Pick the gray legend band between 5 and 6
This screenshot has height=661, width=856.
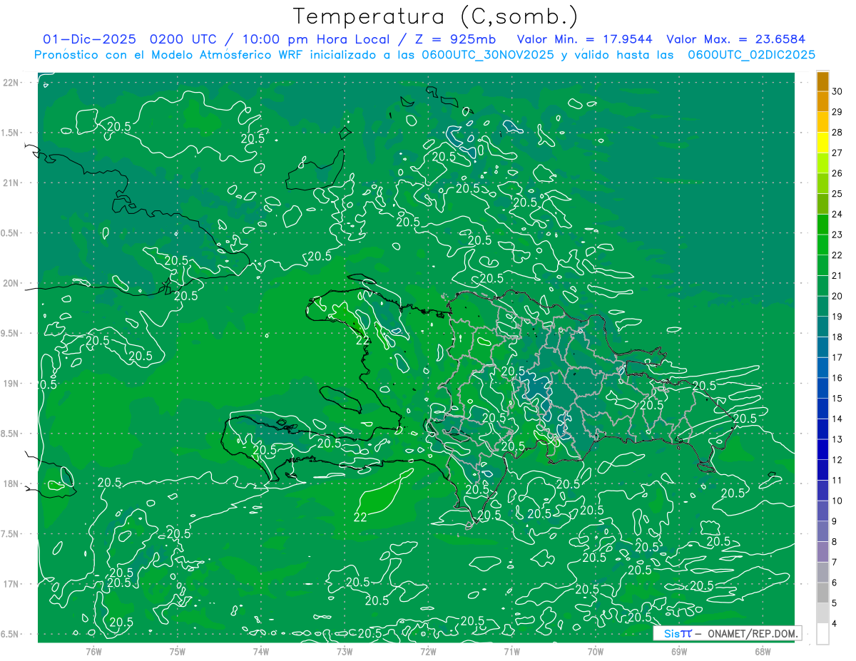coord(822,593)
